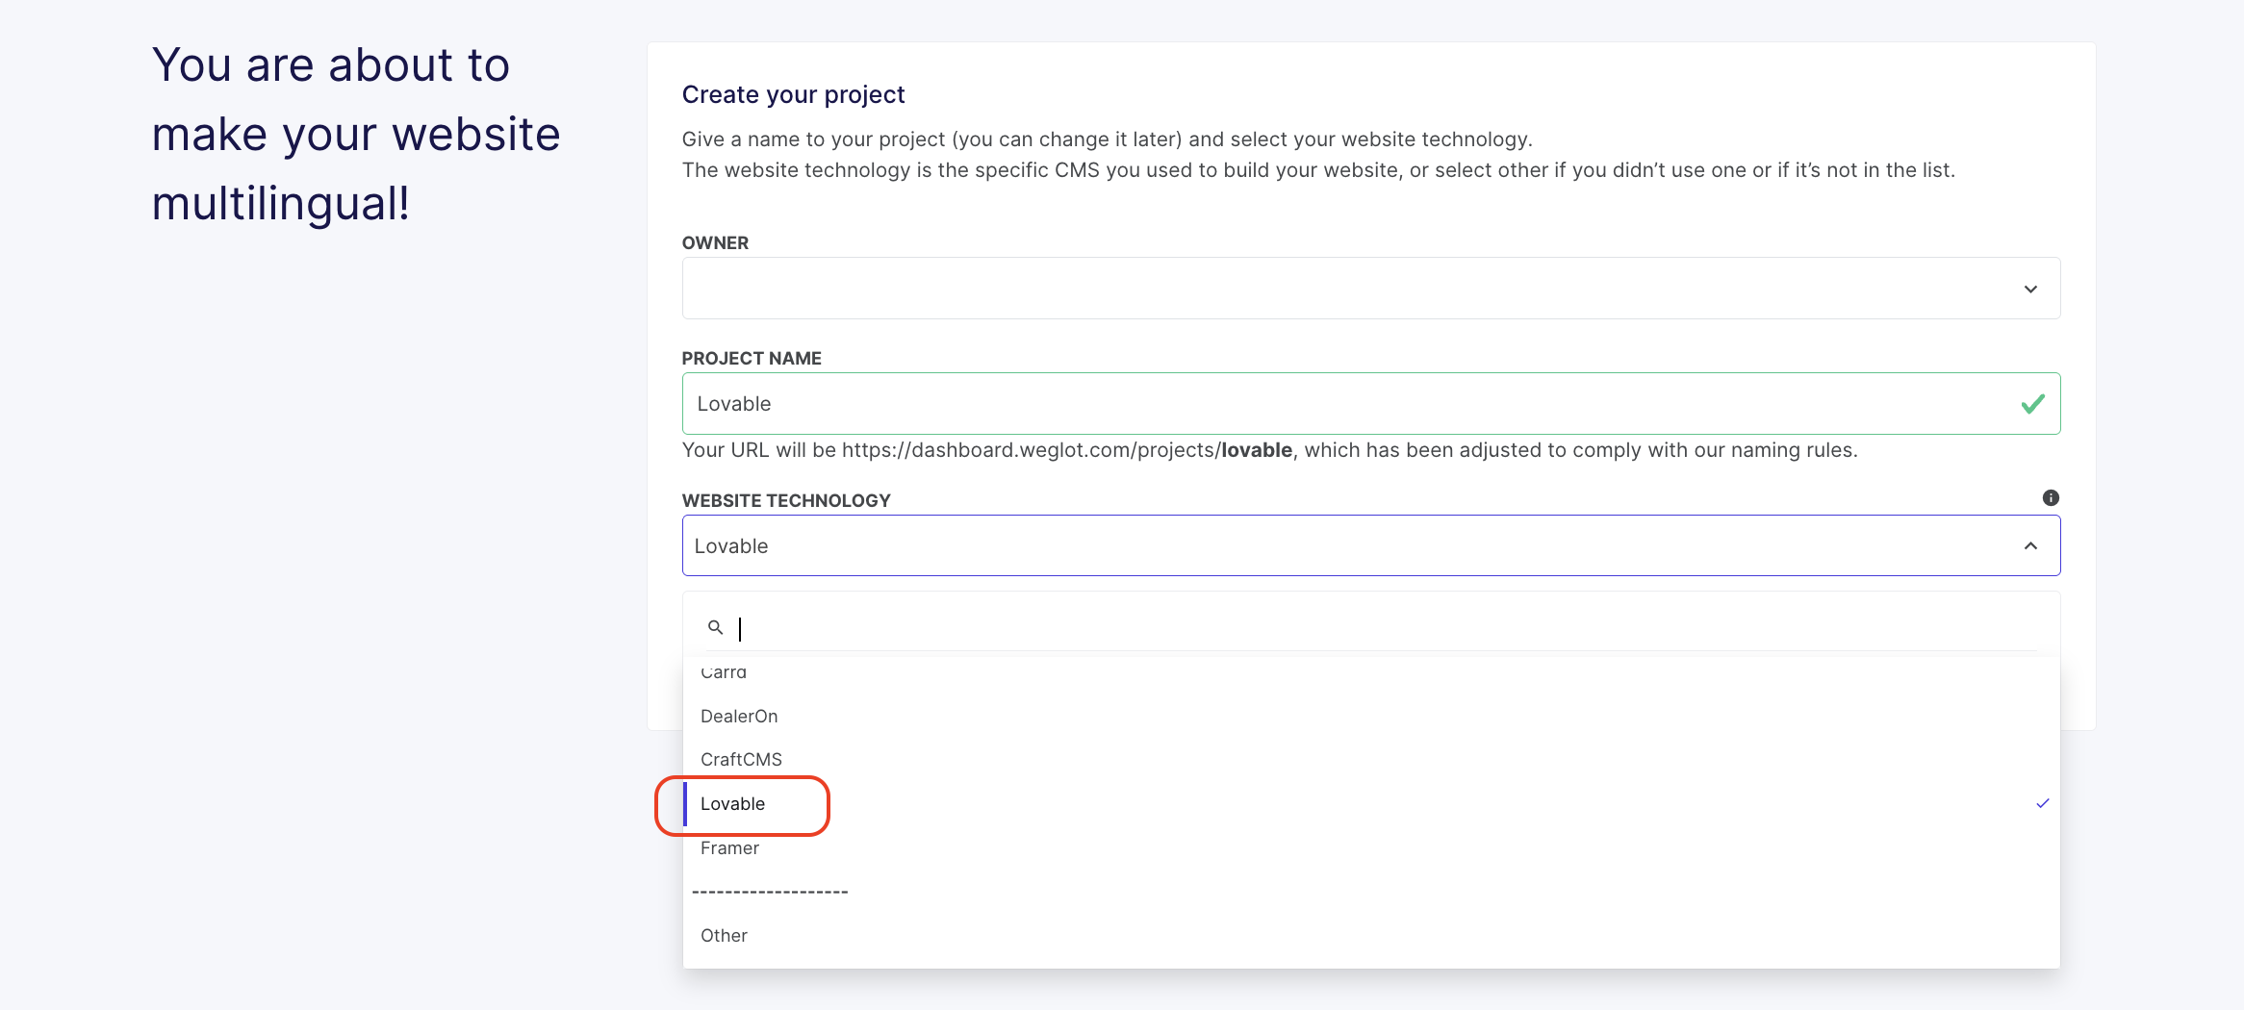Viewport: 2244px width, 1010px height.
Task: Select the partially visible Carrd option
Action: (724, 672)
